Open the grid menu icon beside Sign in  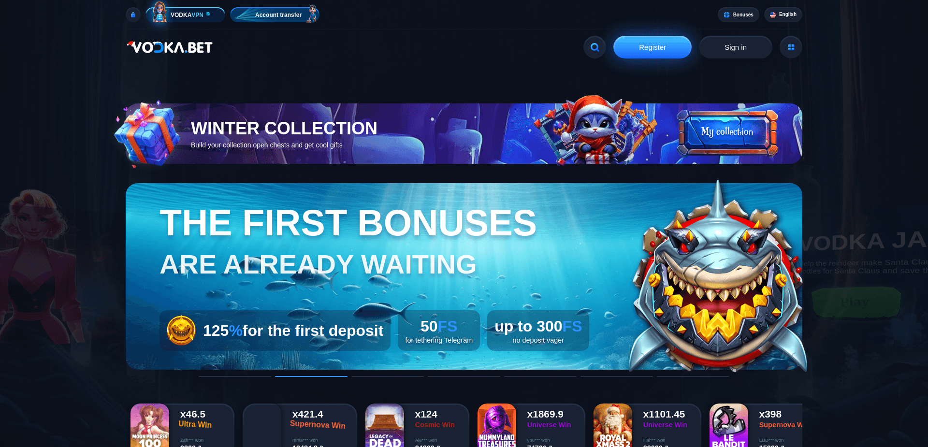[x=791, y=47]
